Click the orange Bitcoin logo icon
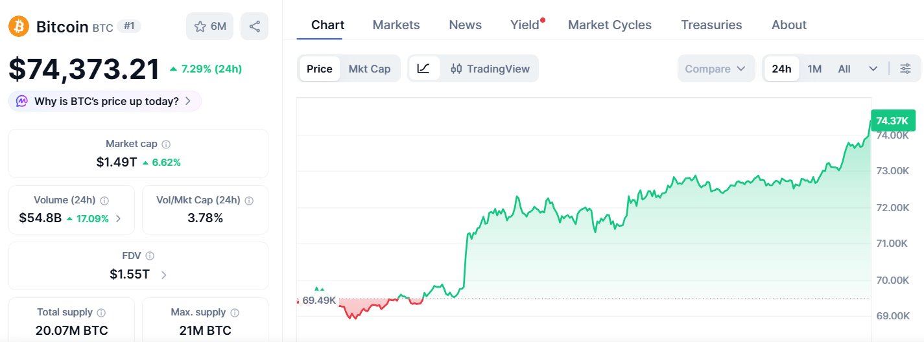 (19, 27)
